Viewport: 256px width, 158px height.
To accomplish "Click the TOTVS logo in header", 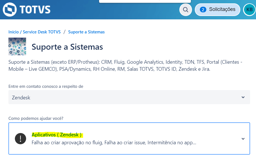I will click(27, 10).
